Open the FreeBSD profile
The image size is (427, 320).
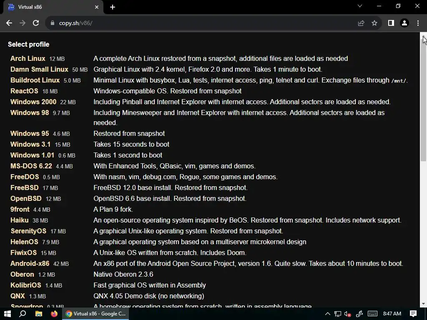coord(25,188)
